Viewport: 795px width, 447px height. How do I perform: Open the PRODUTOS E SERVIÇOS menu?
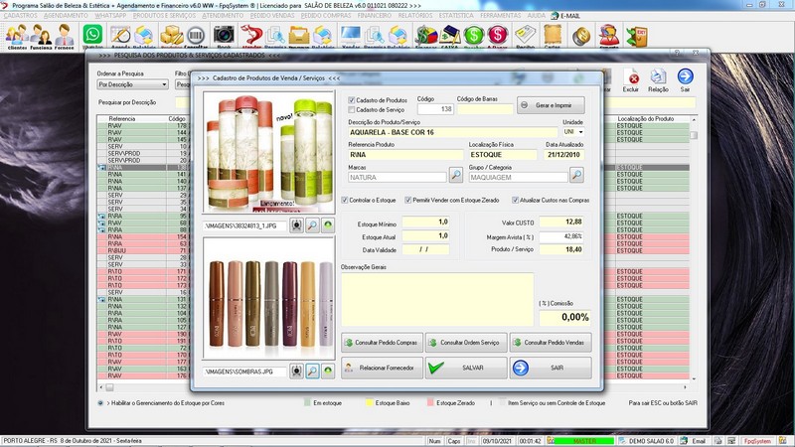[164, 16]
